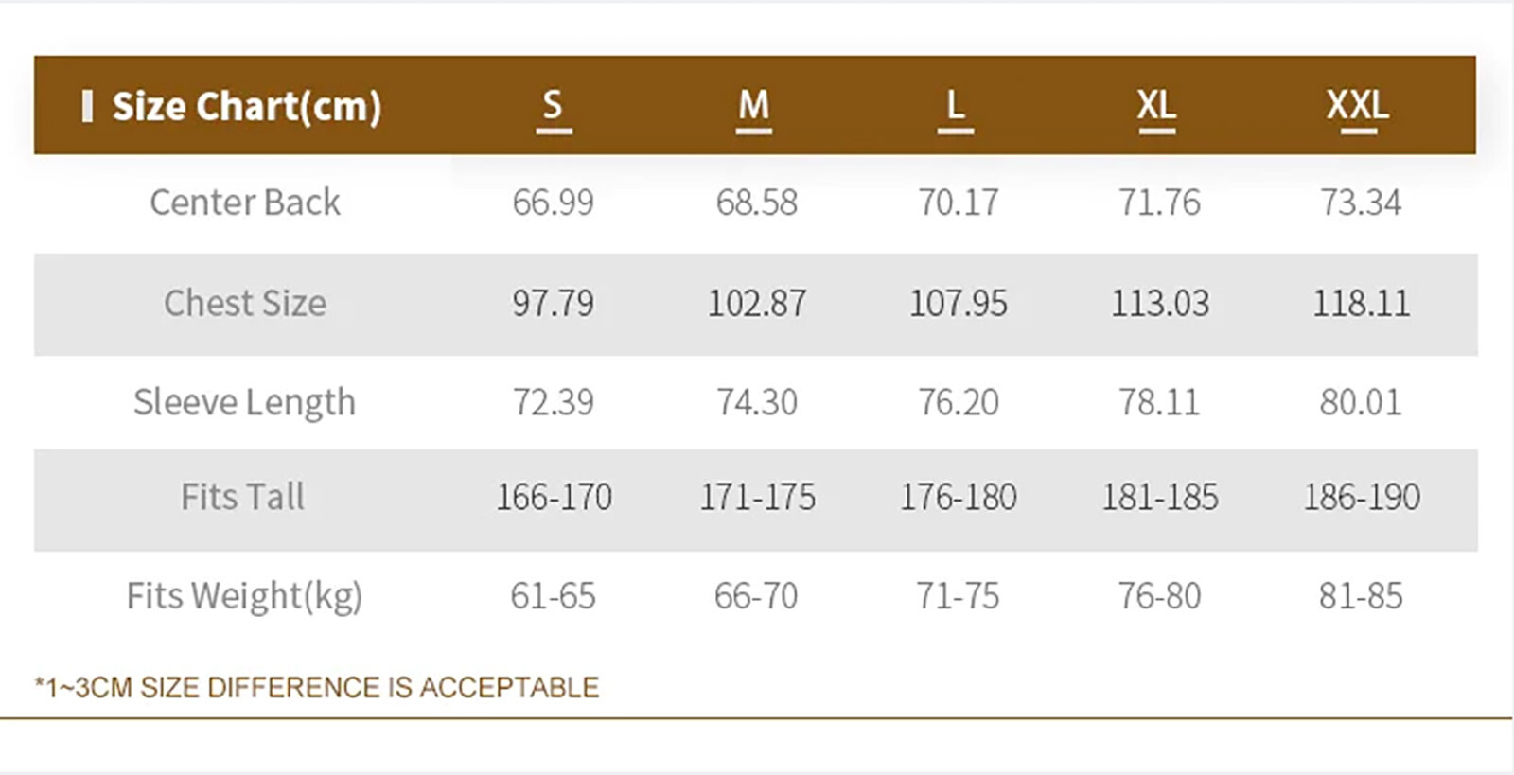
Task: Click the 102.87 chest size value
Action: 757,303
